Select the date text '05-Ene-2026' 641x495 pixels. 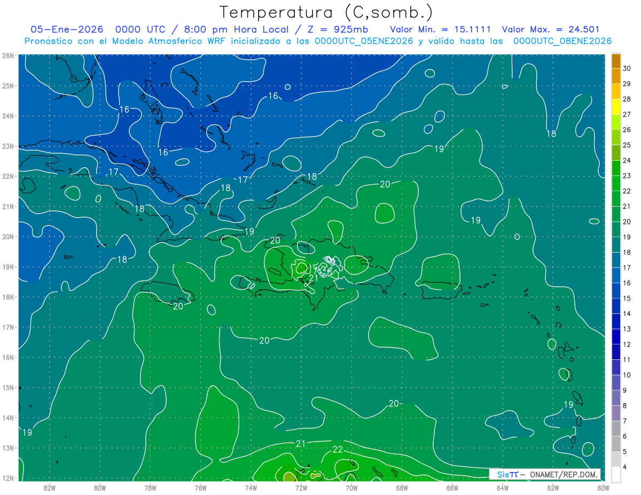[66, 30]
